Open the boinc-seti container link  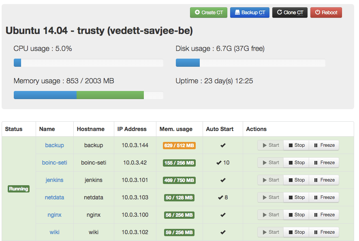click(54, 163)
